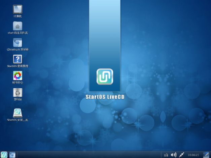211x158 pixels.
Task: Select the "StartOS 使用教程" icon label text
Action: tap(17, 66)
